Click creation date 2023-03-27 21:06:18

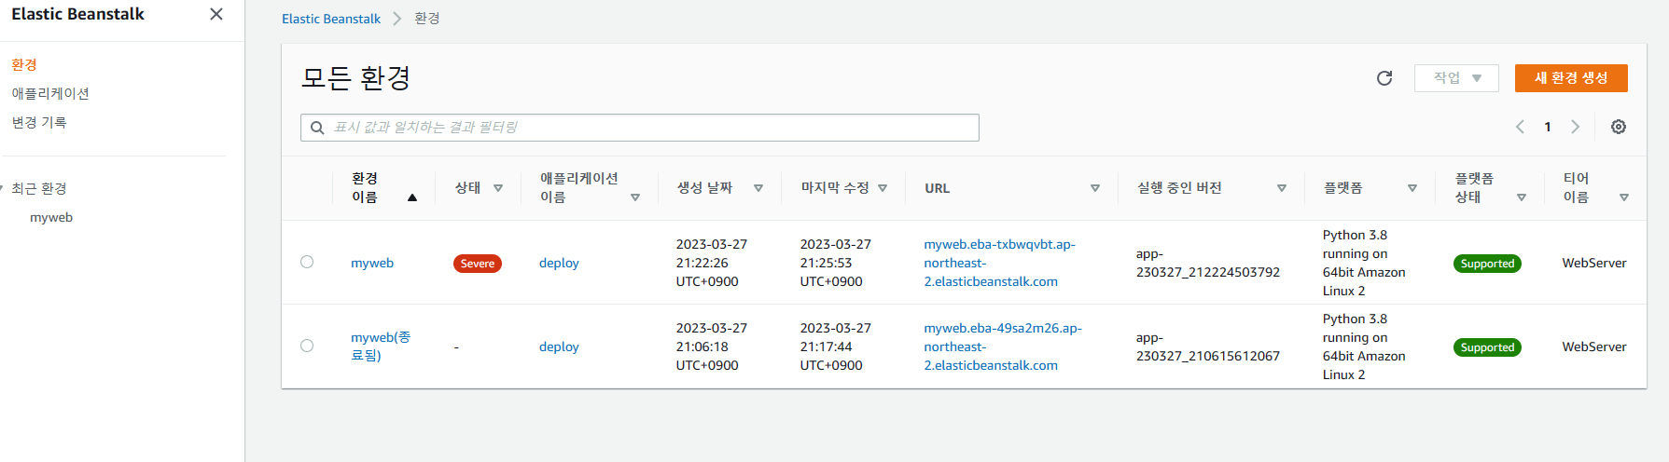[712, 346]
